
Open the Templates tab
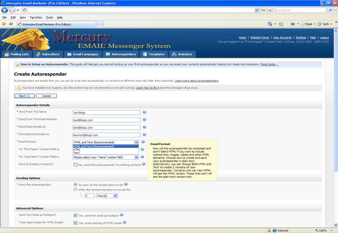(x=154, y=54)
